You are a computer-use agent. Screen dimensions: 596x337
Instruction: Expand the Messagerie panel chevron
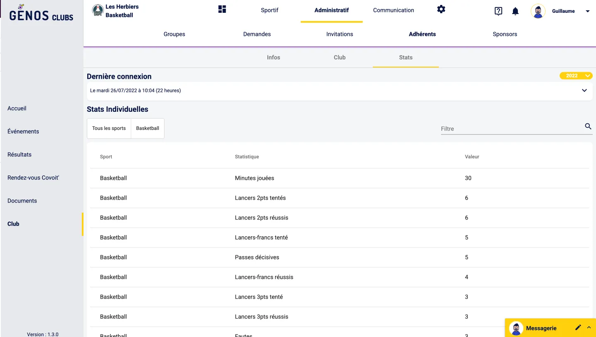pyautogui.click(x=589, y=328)
